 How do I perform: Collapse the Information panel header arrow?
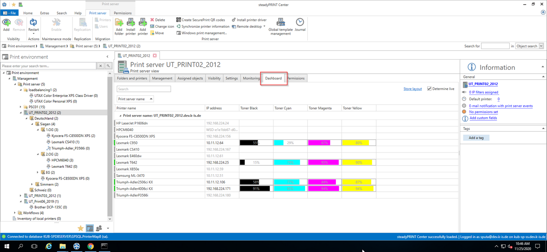pyautogui.click(x=543, y=67)
